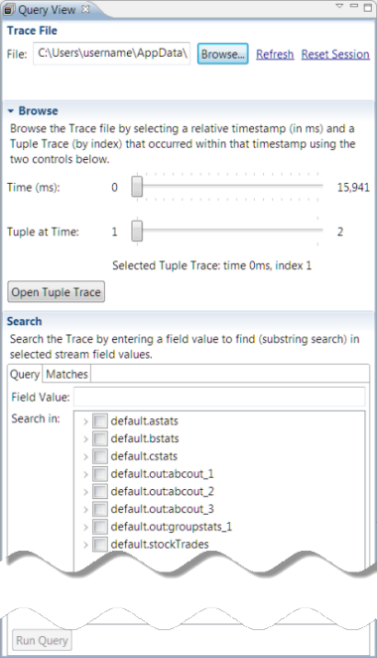377x658 pixels.
Task: Click the Time slider maximum value 15,941
Action: (x=353, y=187)
